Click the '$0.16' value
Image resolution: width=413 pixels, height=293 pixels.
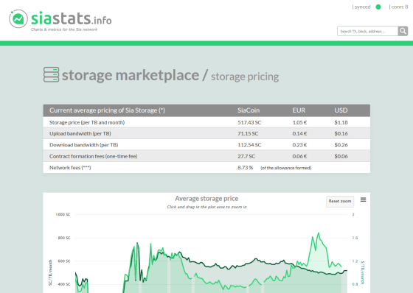pyautogui.click(x=341, y=133)
